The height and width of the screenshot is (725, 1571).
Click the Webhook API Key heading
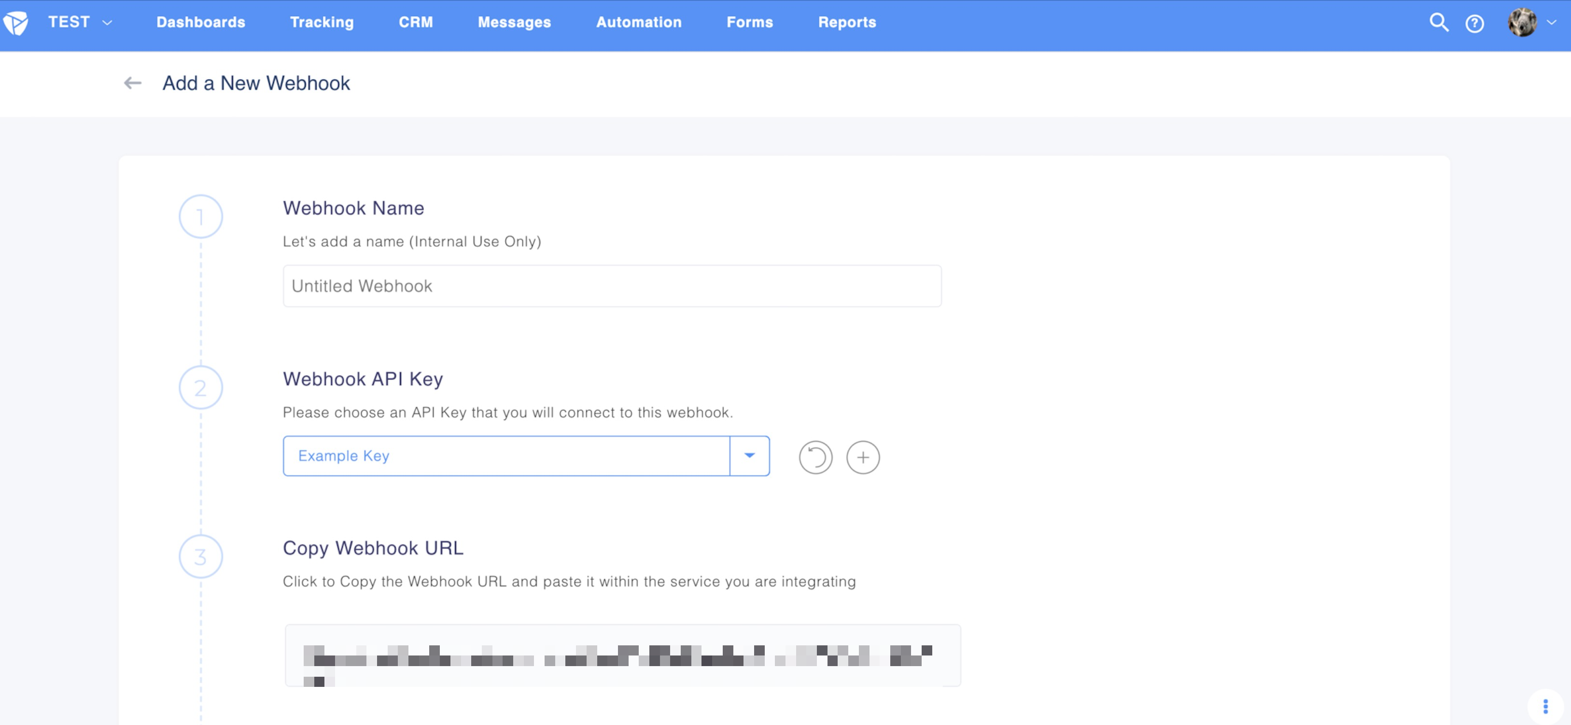pyautogui.click(x=363, y=378)
